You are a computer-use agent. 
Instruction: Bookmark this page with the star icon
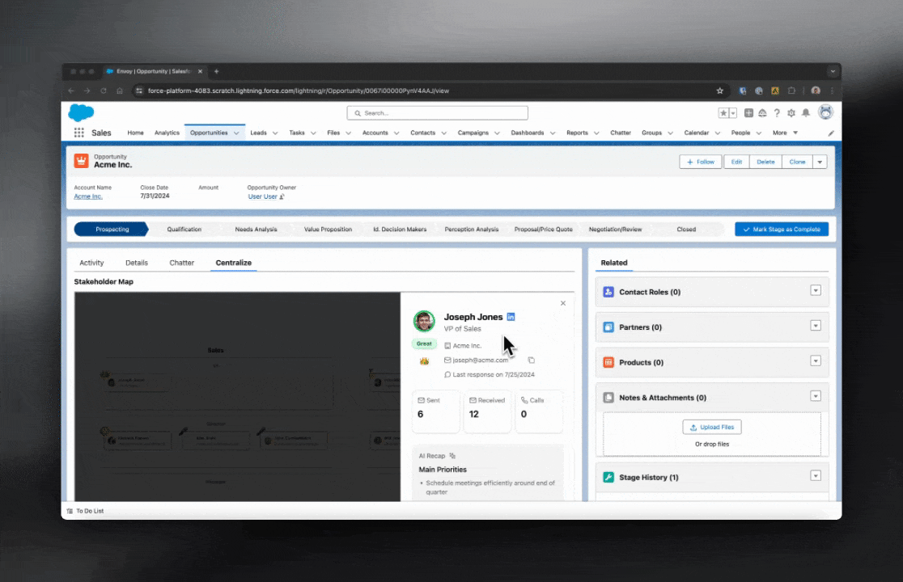(x=719, y=91)
